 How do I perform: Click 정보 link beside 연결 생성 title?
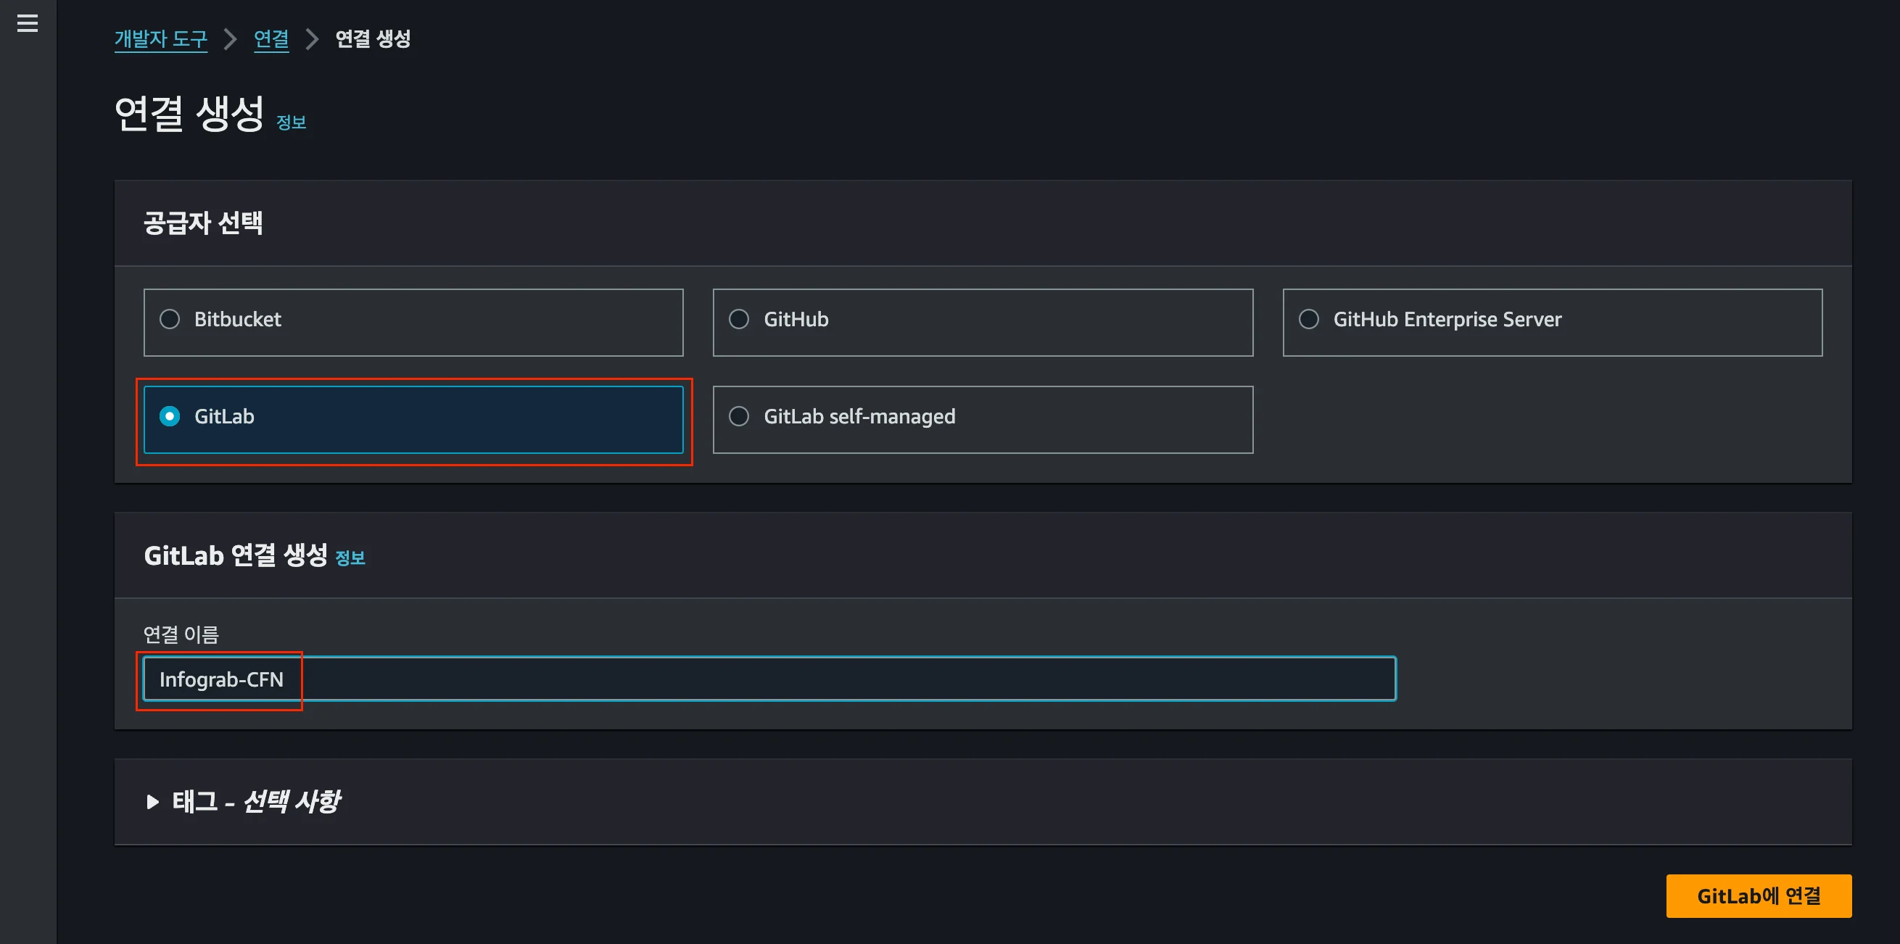click(x=292, y=123)
